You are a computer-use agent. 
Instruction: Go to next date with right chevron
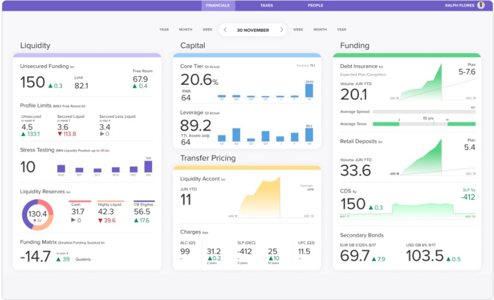pos(282,29)
